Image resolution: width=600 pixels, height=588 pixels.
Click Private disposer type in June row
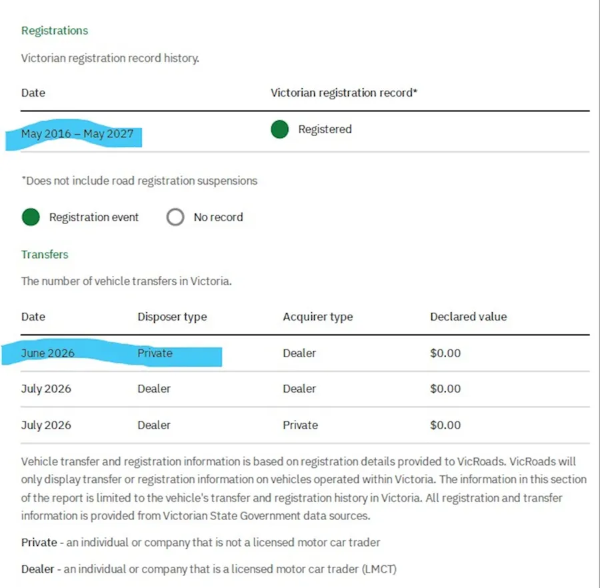click(x=155, y=353)
